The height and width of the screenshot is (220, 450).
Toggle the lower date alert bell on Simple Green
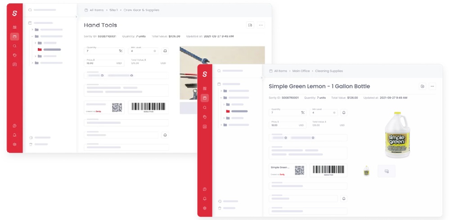coord(344,198)
